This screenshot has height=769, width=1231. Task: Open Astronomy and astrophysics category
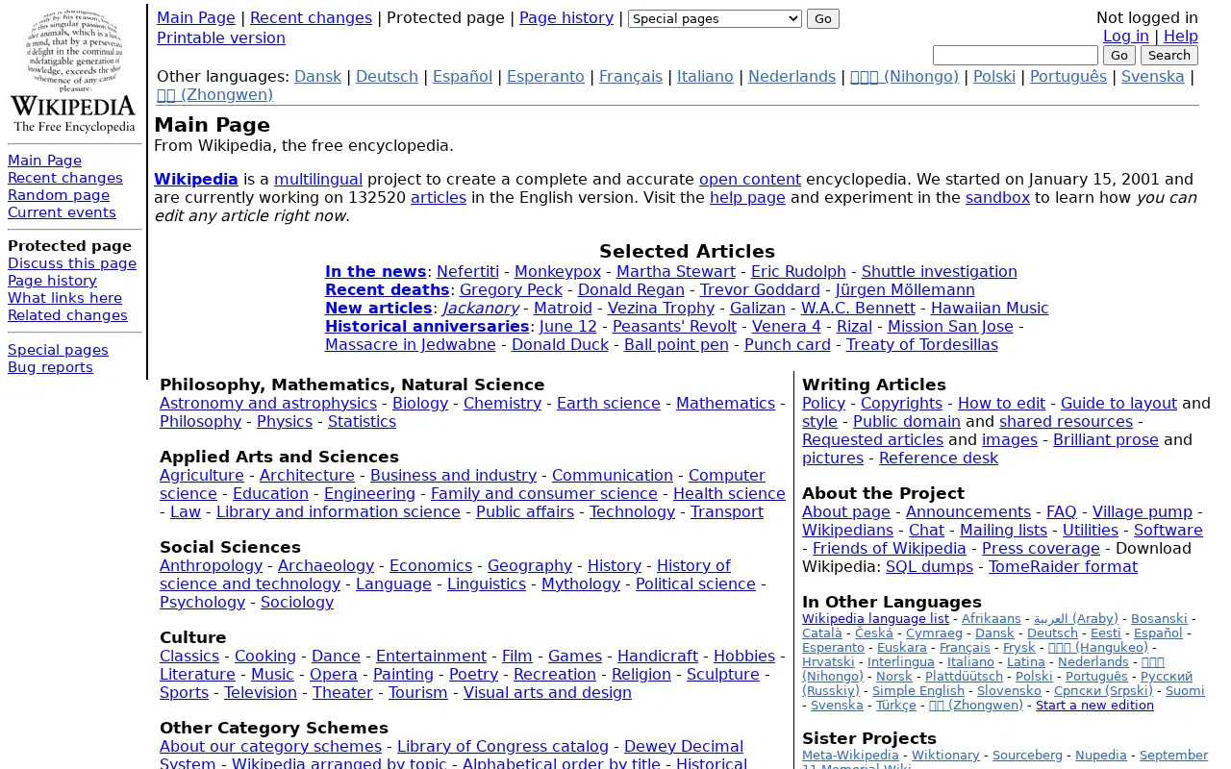(268, 403)
